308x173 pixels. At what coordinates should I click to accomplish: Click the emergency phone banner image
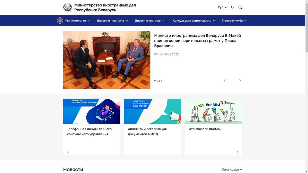pos(92,111)
